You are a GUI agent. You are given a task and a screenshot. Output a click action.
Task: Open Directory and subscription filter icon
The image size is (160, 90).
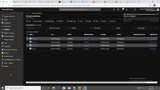point(118,9)
